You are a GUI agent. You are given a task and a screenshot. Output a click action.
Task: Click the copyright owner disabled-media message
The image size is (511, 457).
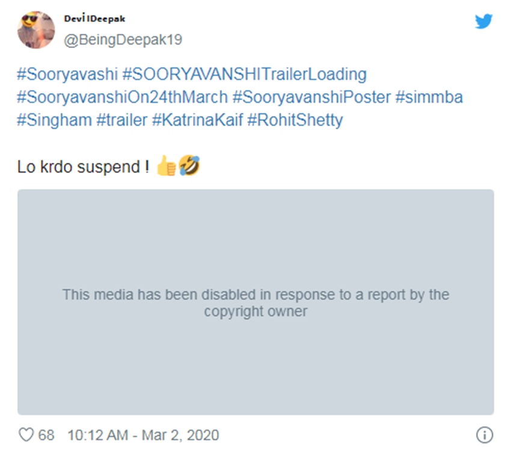(255, 303)
